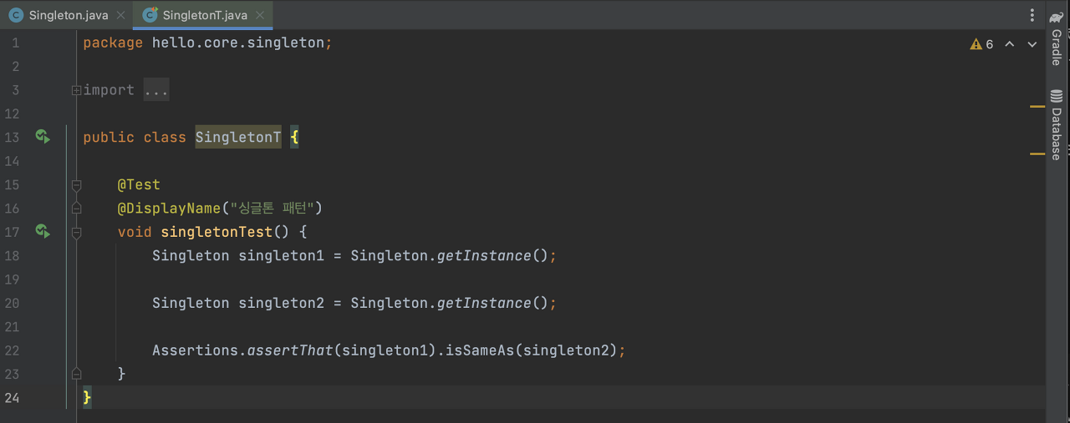Click getInstance call on line 20
Viewport: 1070px width, 423px height.
484,303
